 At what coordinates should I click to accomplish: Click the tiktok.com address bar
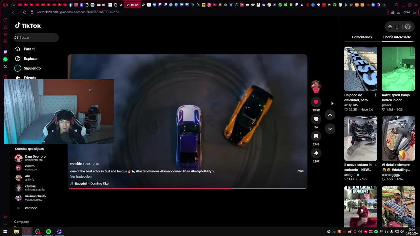pyautogui.click(x=77, y=12)
